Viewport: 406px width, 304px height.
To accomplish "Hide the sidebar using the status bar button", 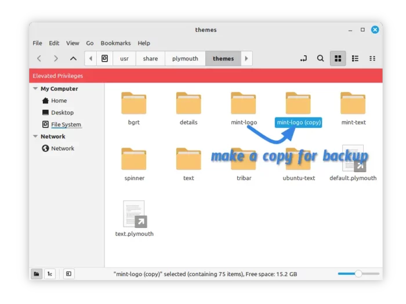I will pyautogui.click(x=68, y=274).
